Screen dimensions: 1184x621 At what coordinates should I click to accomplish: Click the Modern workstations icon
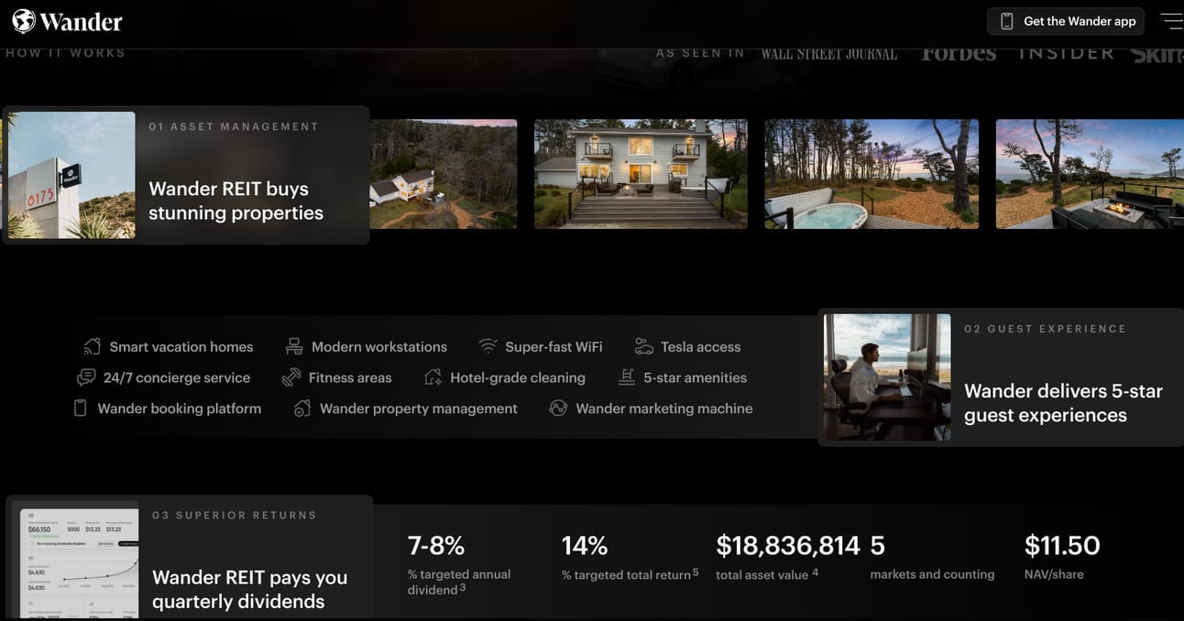click(294, 346)
